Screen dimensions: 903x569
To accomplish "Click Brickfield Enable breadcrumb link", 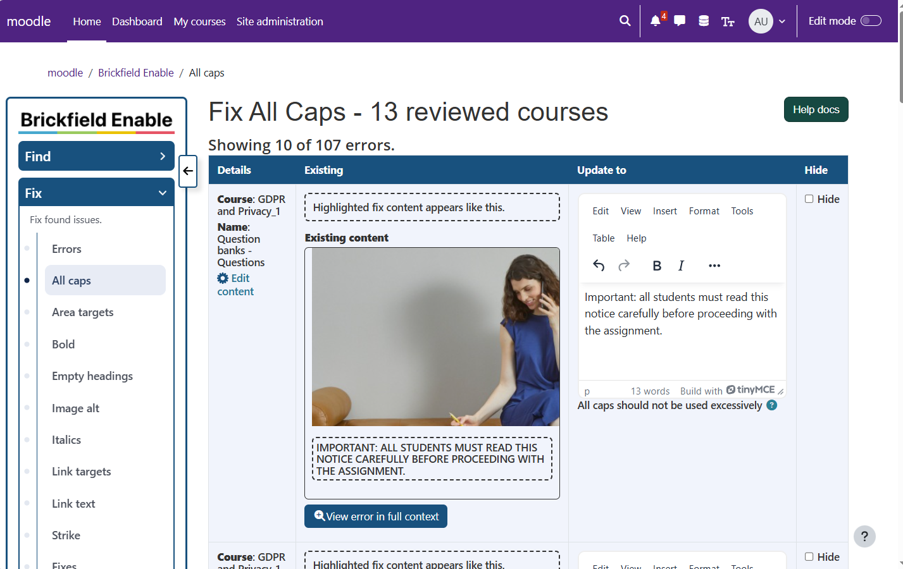I will click(x=136, y=73).
